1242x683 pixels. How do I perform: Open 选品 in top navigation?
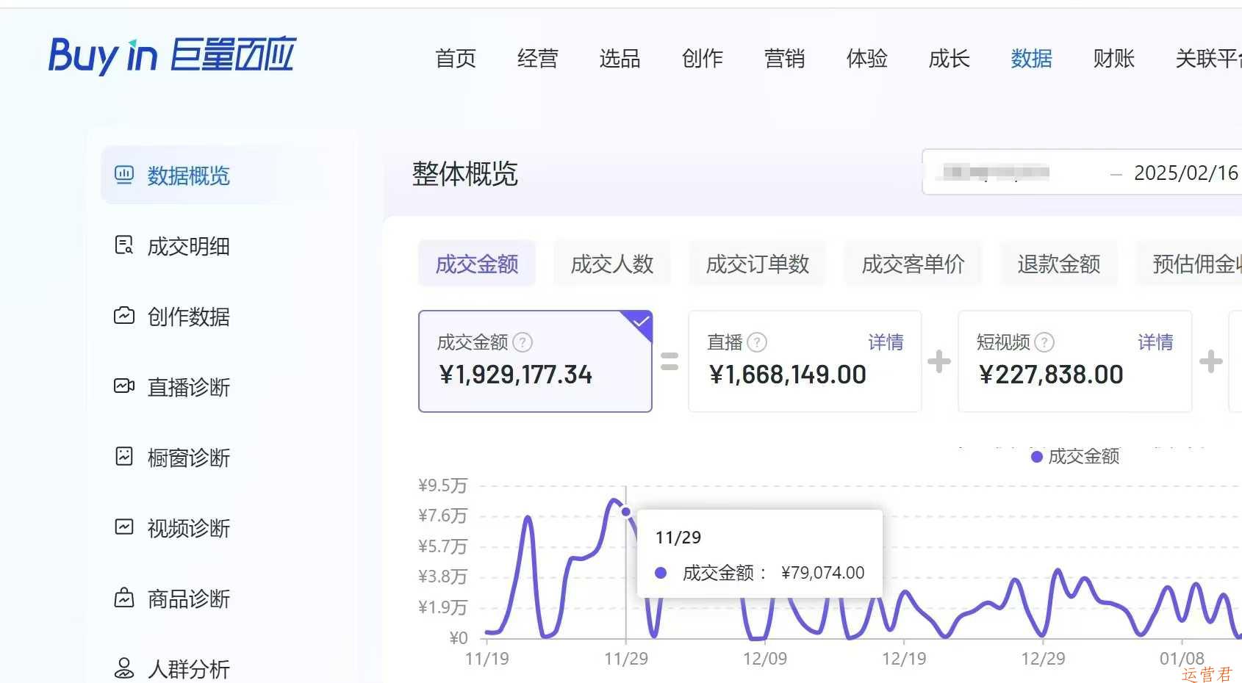click(620, 58)
